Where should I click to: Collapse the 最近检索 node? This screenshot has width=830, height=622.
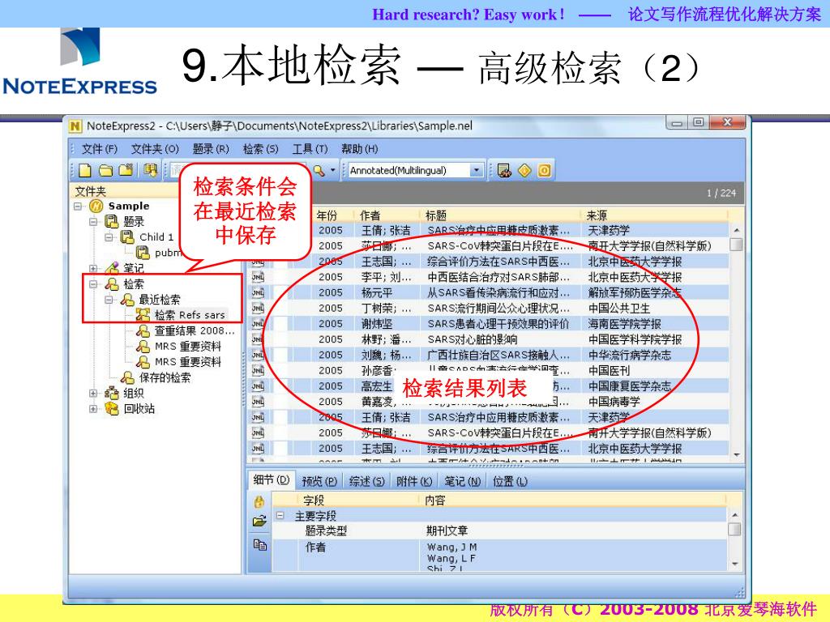(x=109, y=300)
